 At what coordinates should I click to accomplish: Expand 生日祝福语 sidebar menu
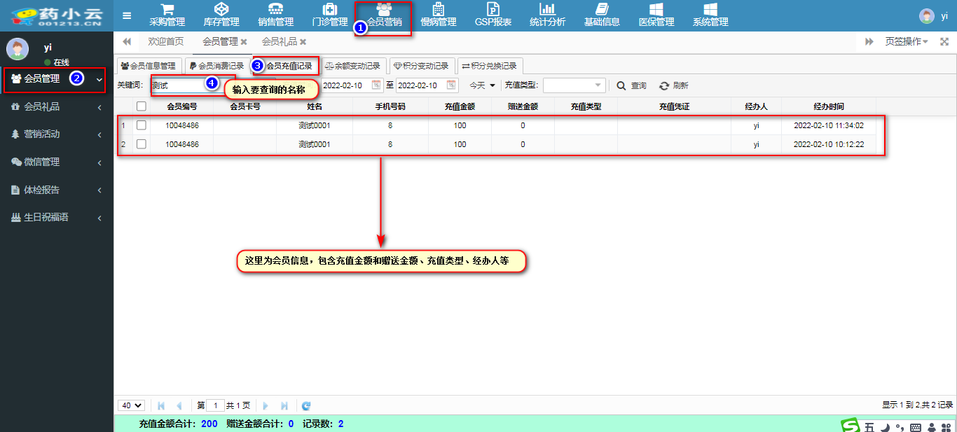[x=57, y=217]
